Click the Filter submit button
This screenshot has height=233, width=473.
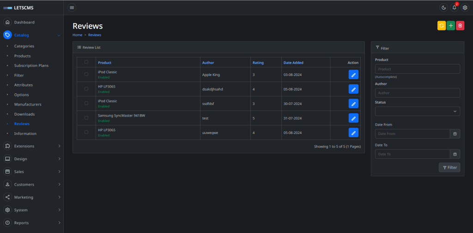[x=449, y=168]
